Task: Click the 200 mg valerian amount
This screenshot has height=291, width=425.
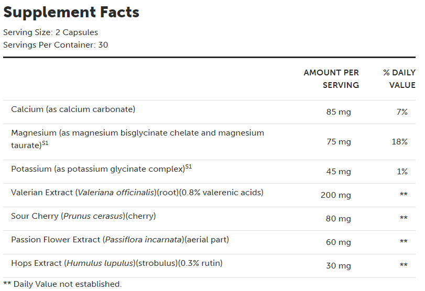Action: 336,195
